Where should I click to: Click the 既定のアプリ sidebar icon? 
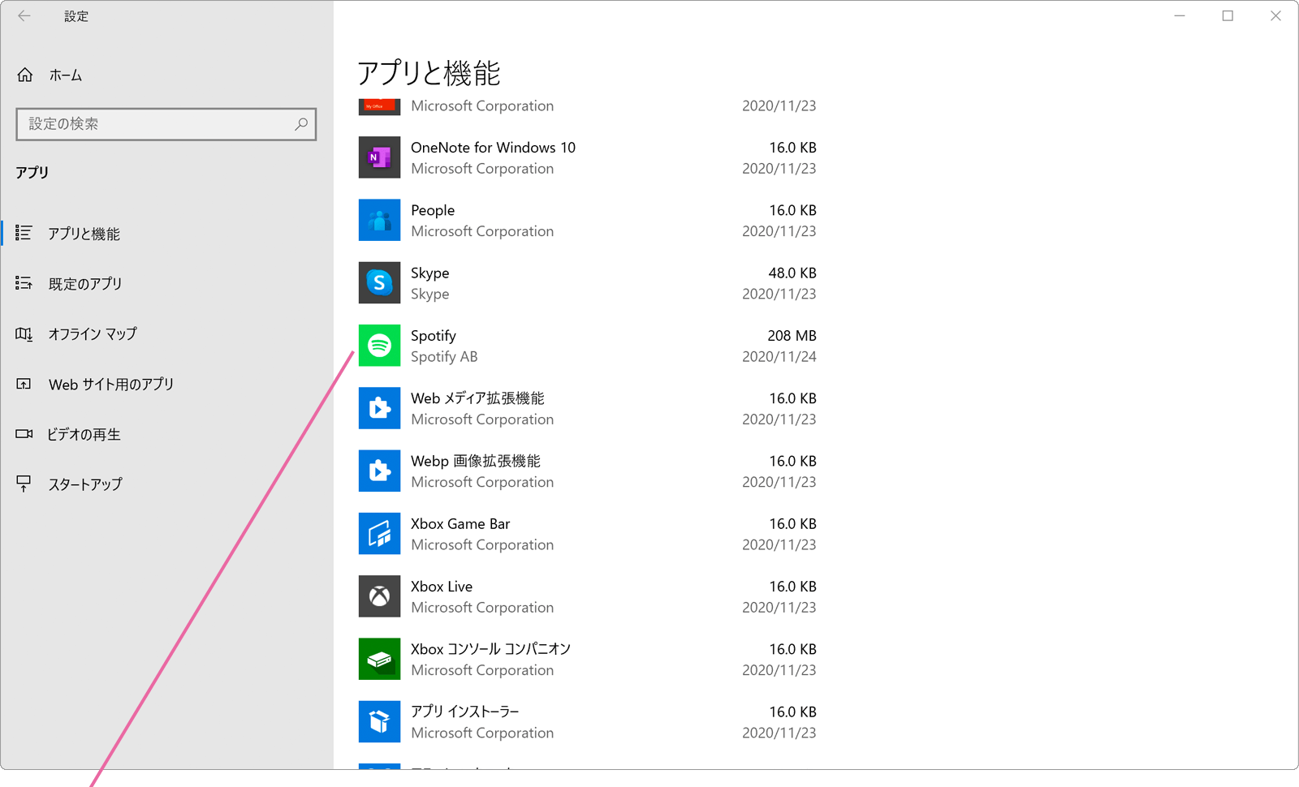tap(24, 283)
